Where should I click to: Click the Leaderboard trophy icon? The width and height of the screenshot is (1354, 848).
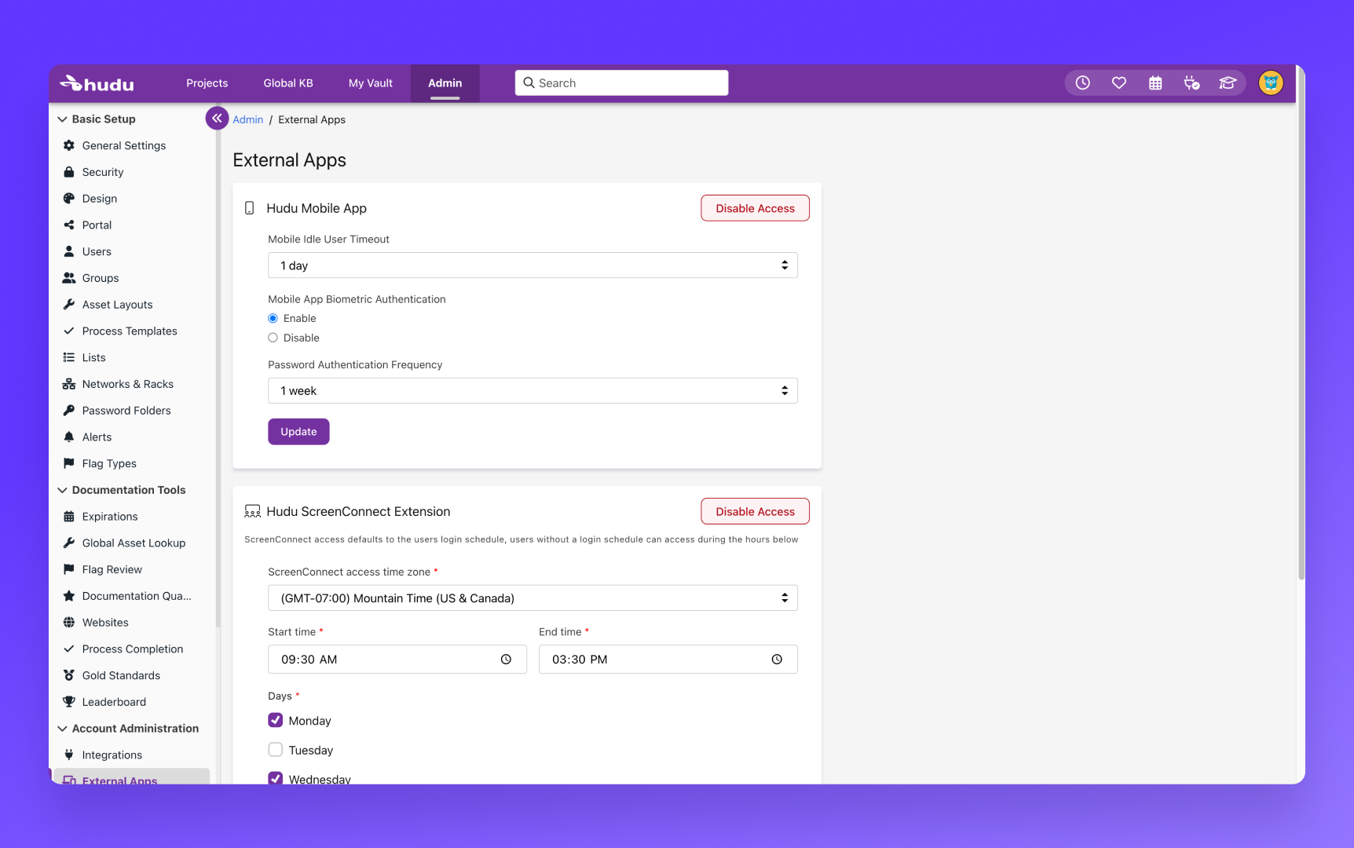(69, 702)
